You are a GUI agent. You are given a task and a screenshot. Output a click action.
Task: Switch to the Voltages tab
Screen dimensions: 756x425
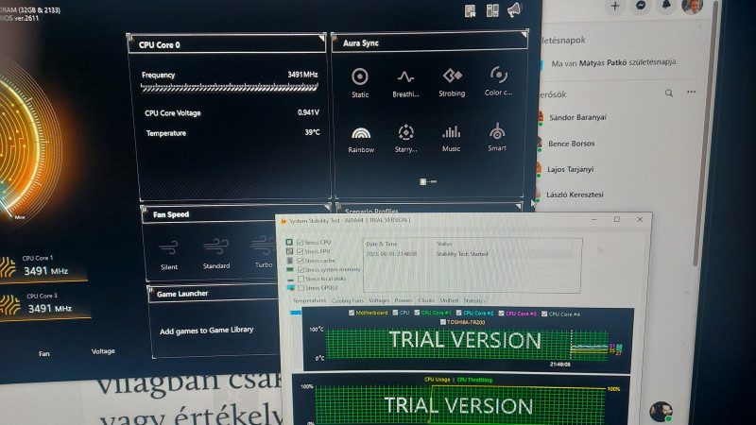click(x=379, y=300)
